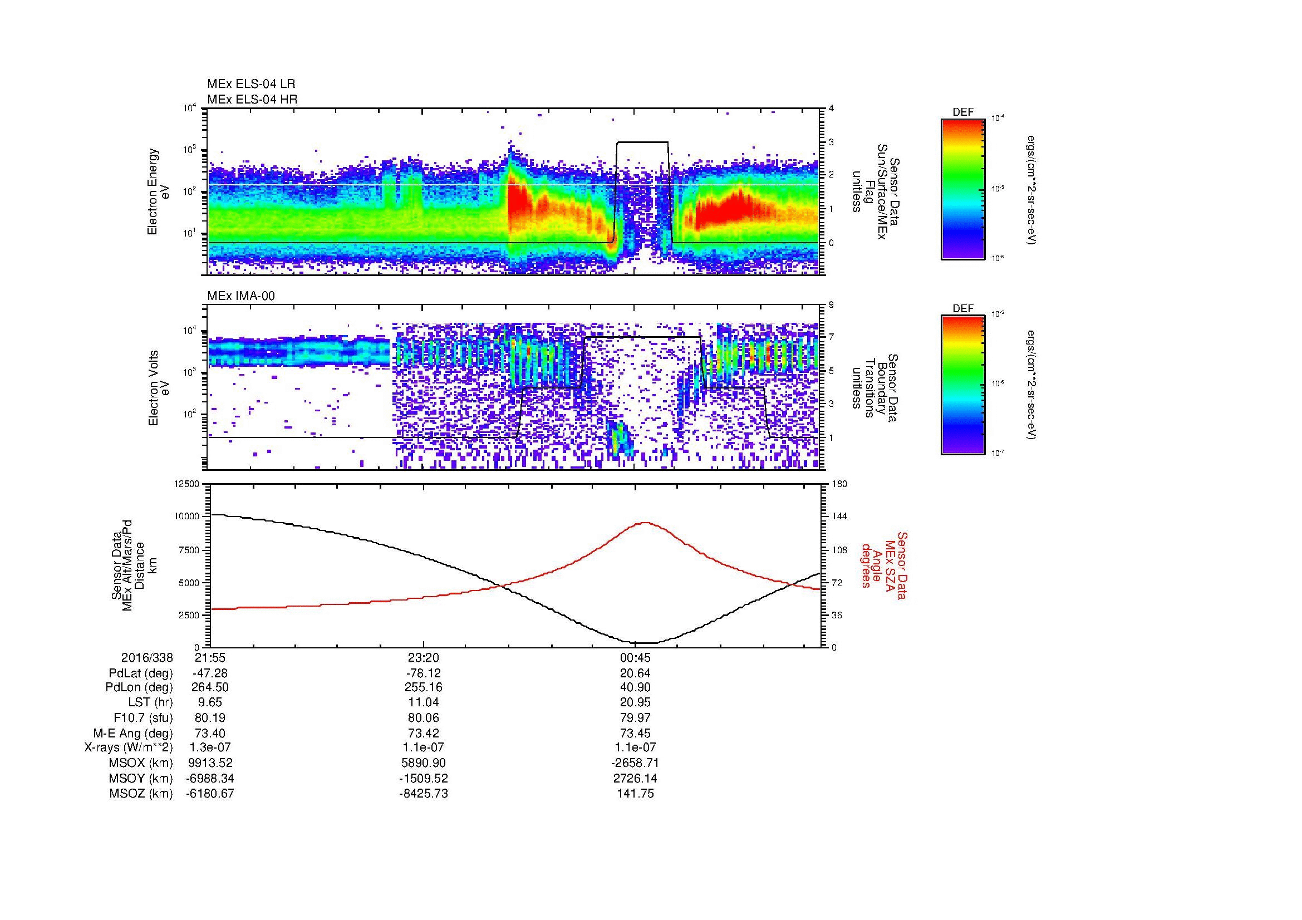1302x920 pixels.
Task: Click the F10.7 value '79.97'
Action: point(636,718)
